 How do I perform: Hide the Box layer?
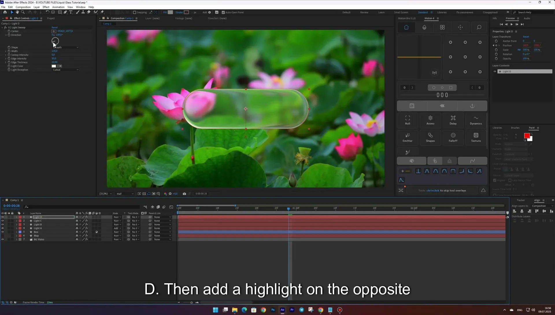click(3, 232)
